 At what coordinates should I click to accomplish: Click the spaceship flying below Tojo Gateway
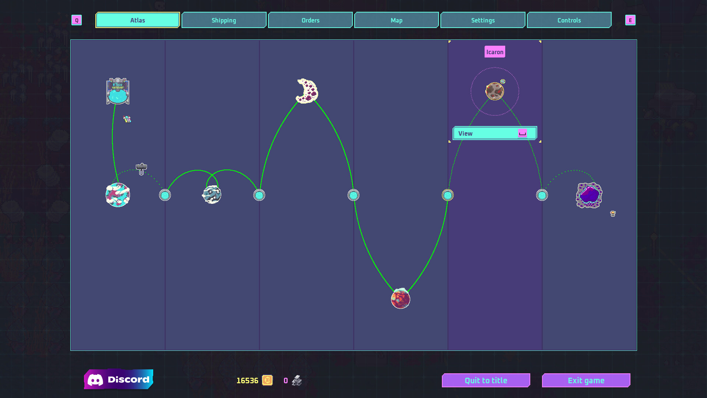127,119
